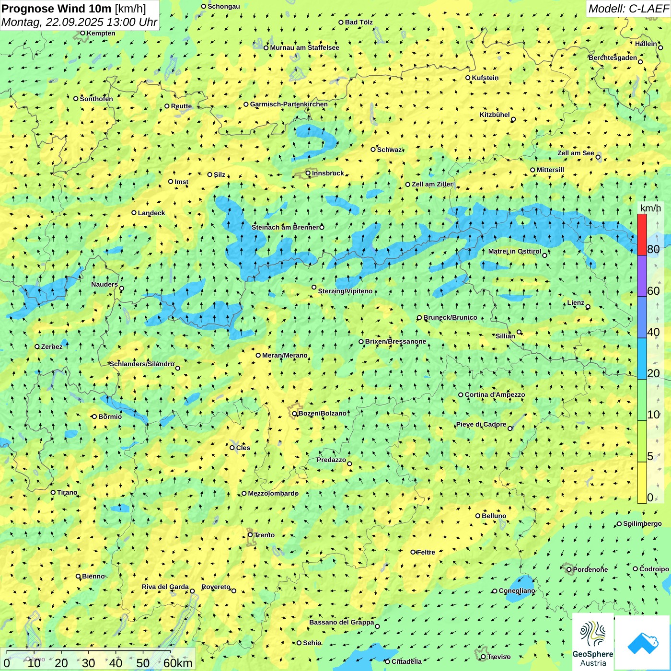
Task: Click the yellow 0–5 km/h legend band
Action: click(x=642, y=482)
